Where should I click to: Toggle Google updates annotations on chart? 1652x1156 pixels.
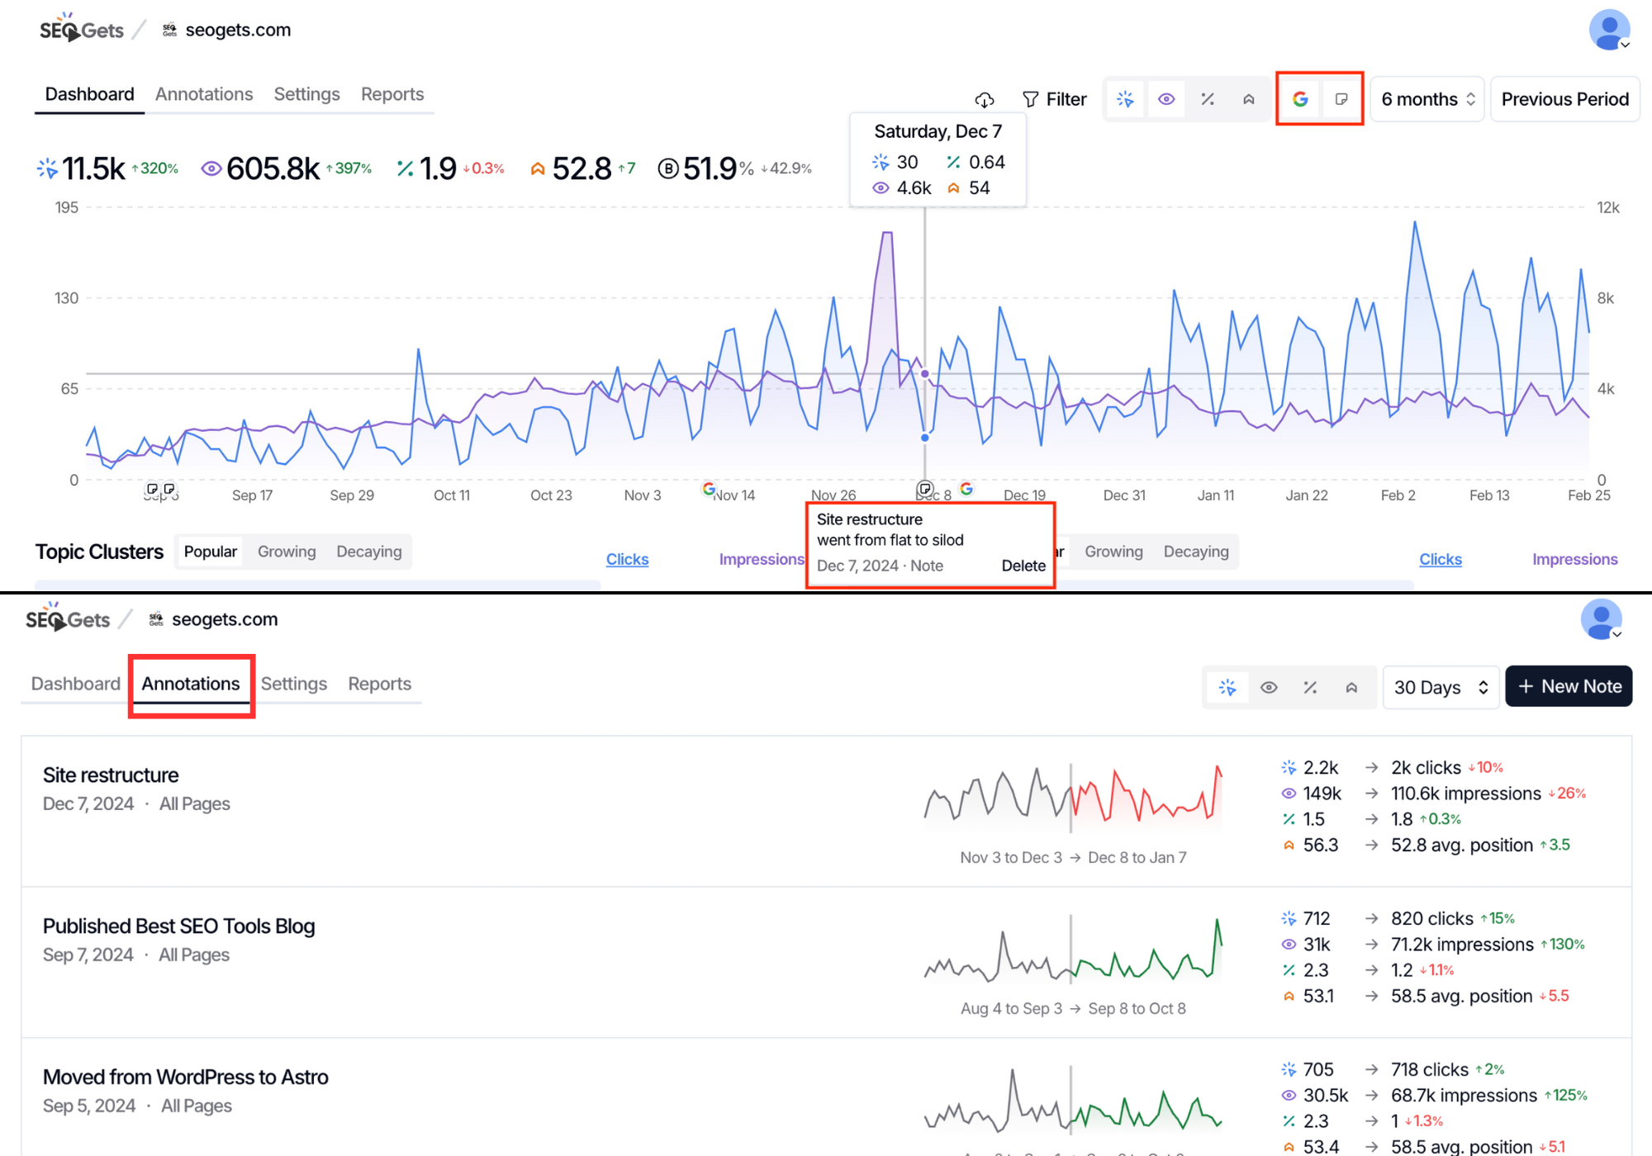(1299, 99)
